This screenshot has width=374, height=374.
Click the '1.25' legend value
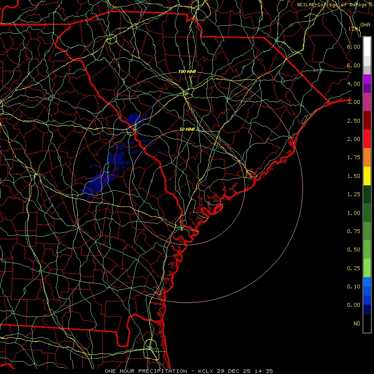click(354, 194)
